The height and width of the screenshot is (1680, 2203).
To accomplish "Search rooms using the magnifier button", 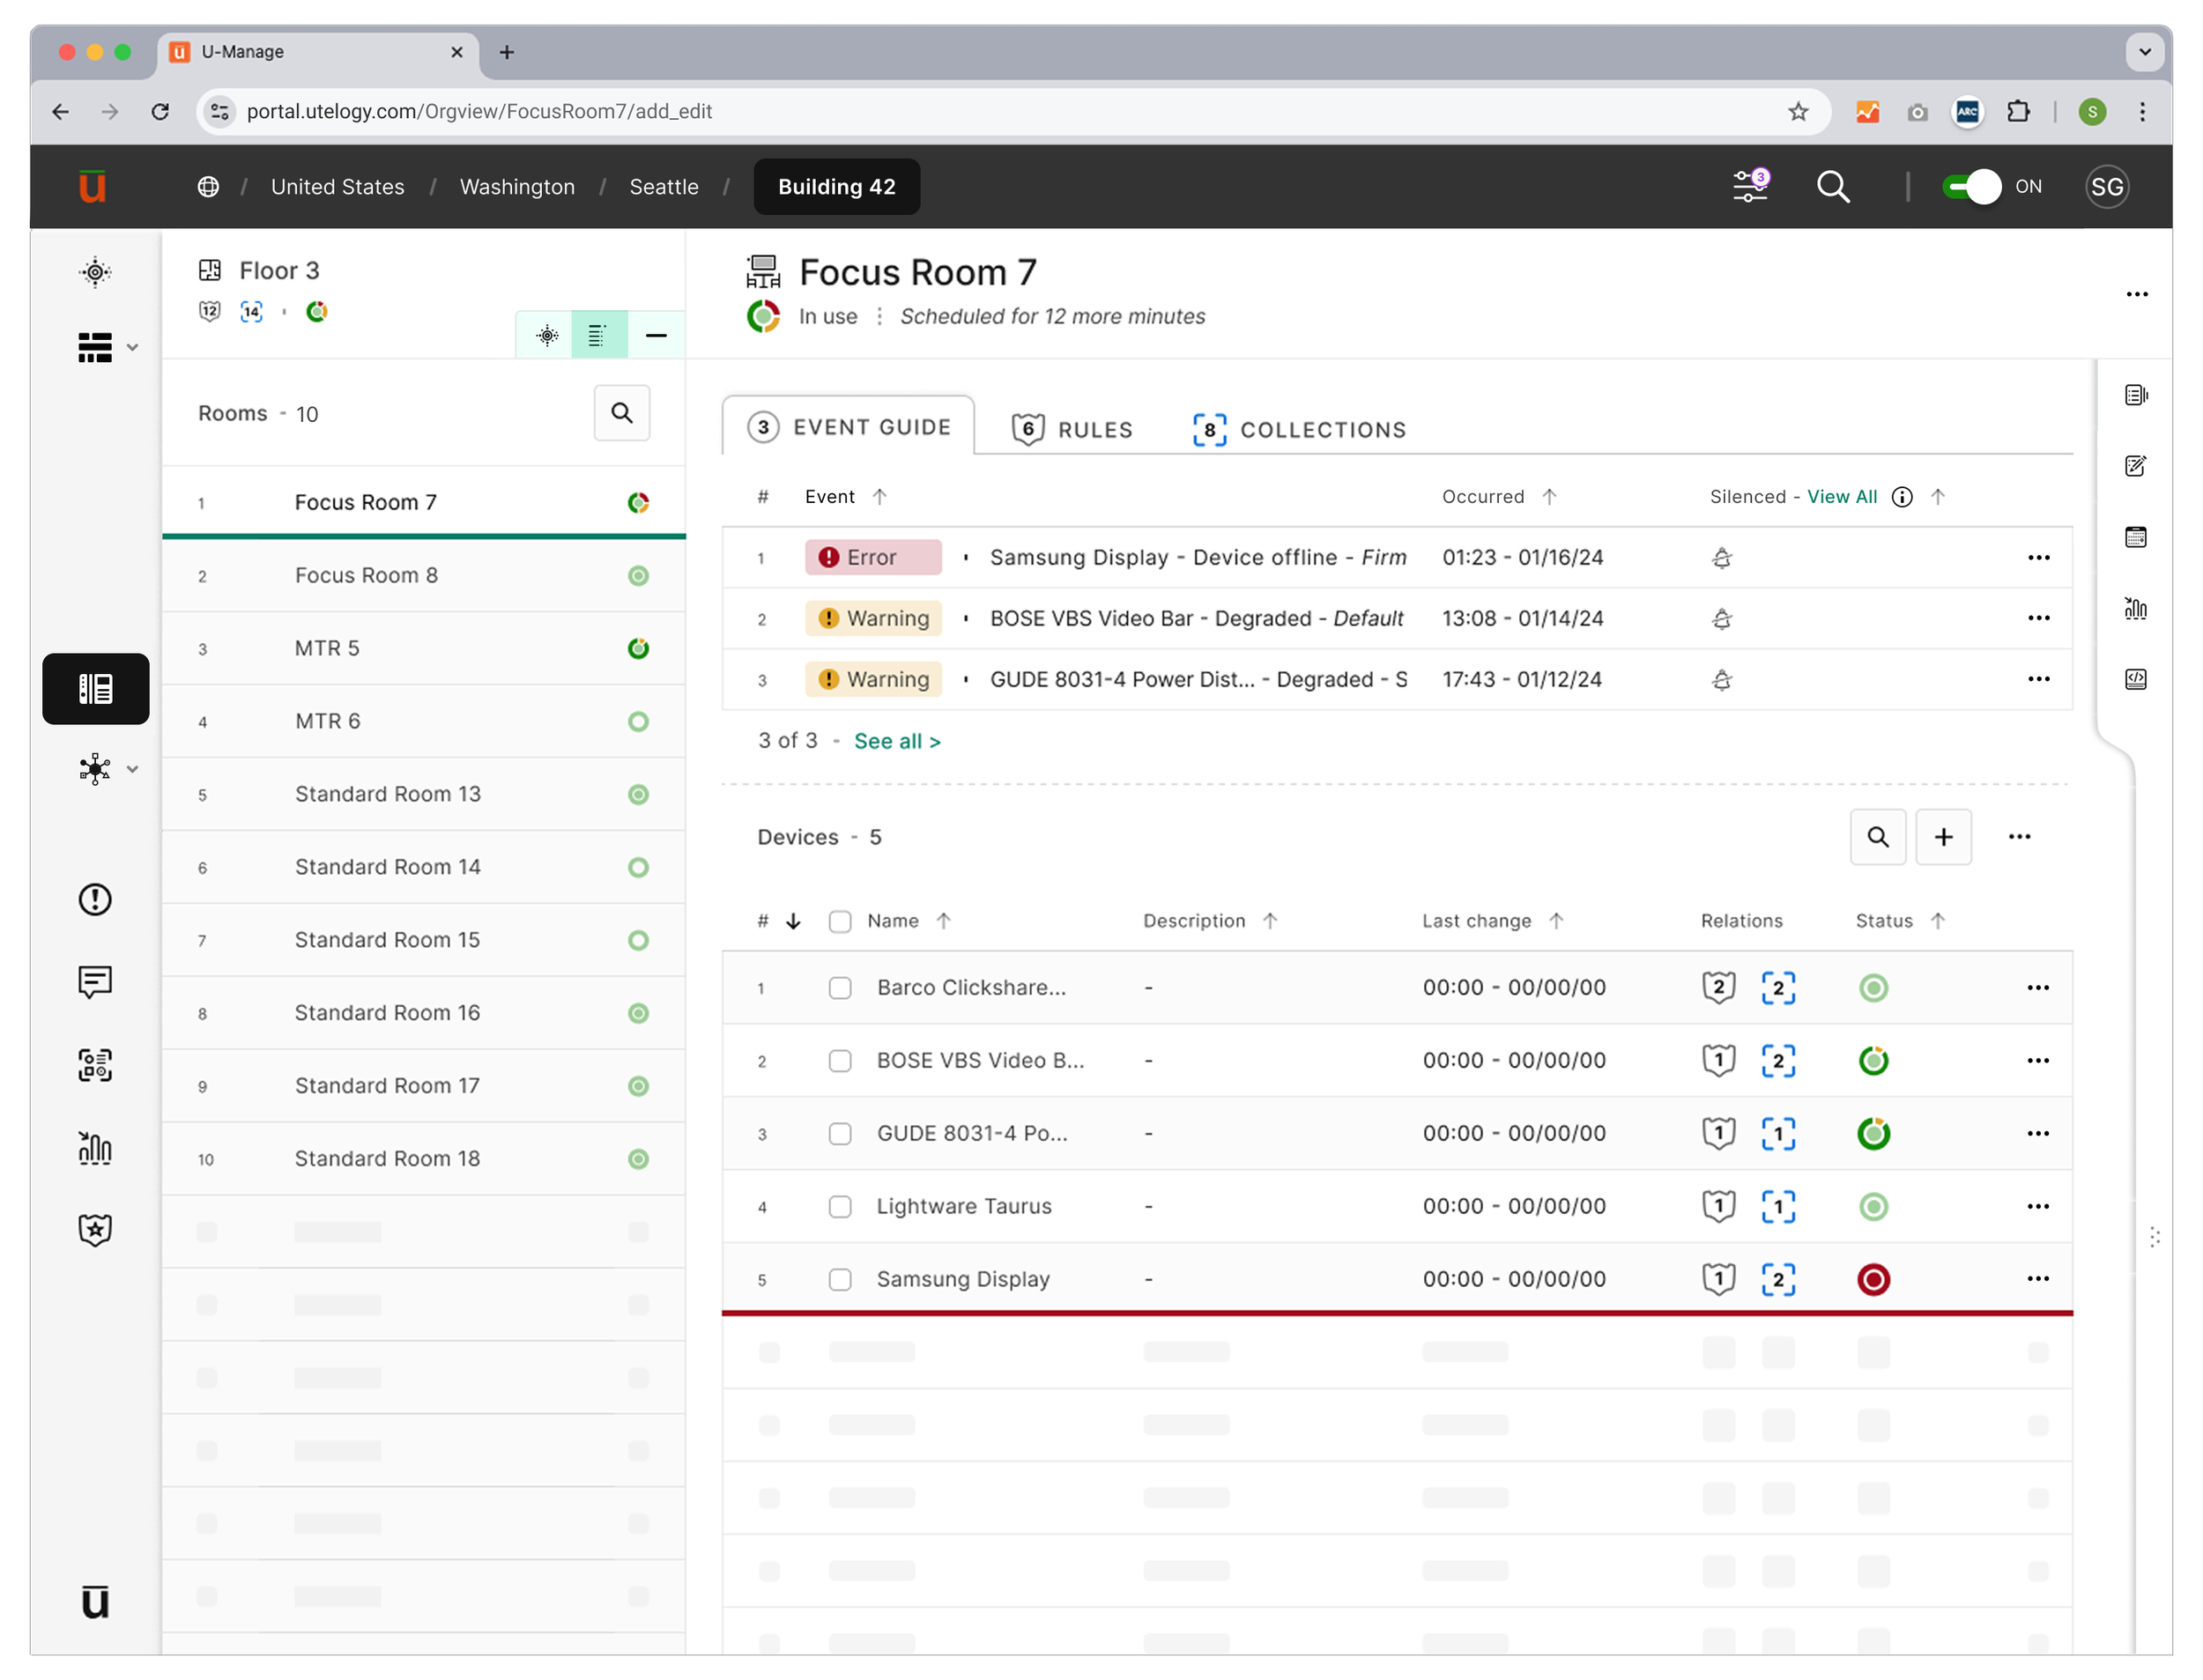I will tap(622, 413).
